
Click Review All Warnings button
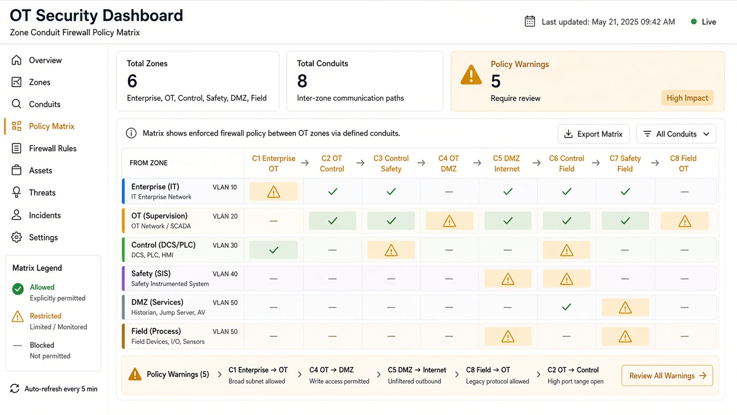coord(667,376)
